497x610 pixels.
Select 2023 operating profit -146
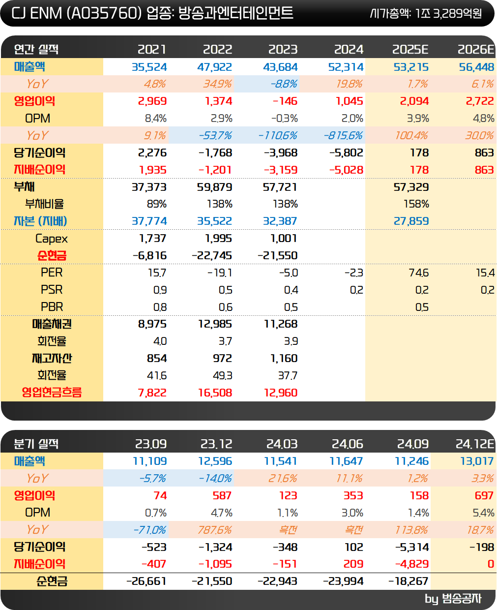(x=285, y=101)
